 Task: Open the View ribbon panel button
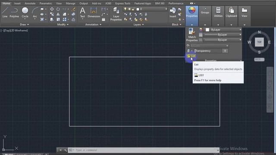pyautogui.click(x=245, y=15)
